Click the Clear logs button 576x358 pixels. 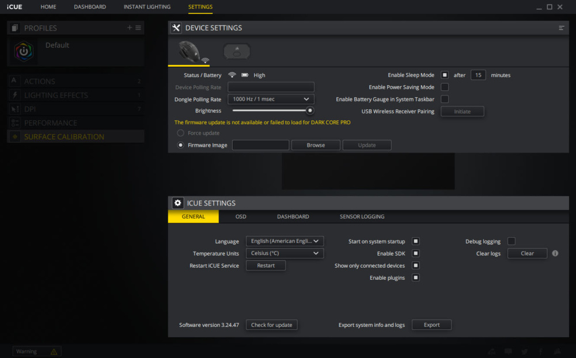click(527, 253)
